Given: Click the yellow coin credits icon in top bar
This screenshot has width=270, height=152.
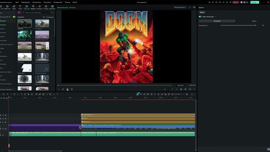Looking at the screenshot, I should click(x=244, y=2).
